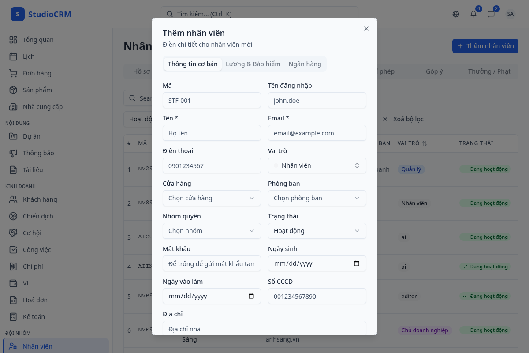Open calendar picker for Ngày sinh
529x353 pixels.
(x=357, y=263)
